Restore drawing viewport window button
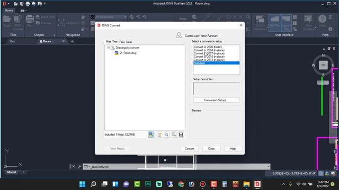 [329, 49]
